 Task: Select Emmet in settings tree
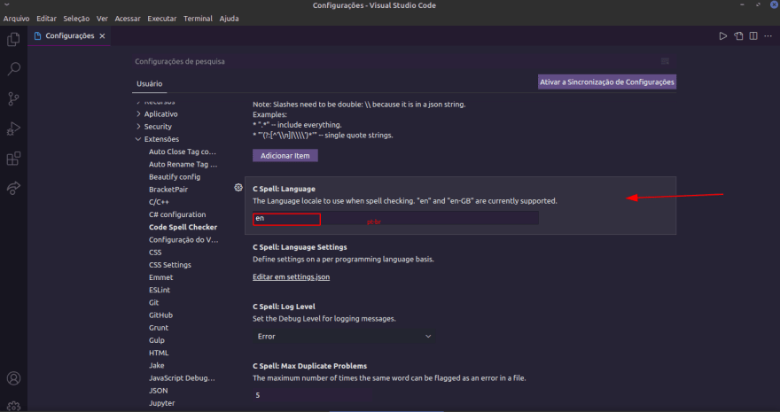(160, 277)
